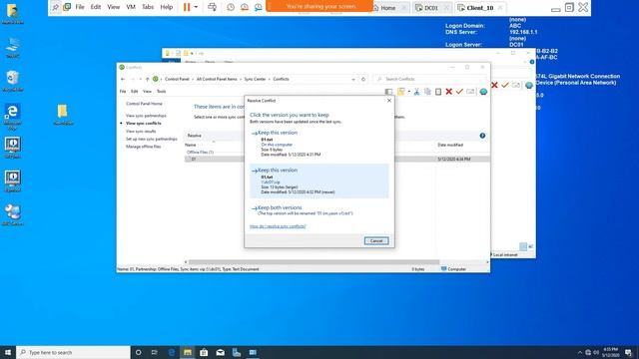Click the Type here to search box
Image resolution: width=639 pixels, height=359 pixels.
[73, 352]
